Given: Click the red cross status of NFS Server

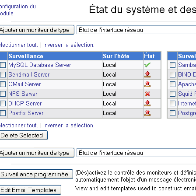Looking at the screenshot, I should 147,94.
